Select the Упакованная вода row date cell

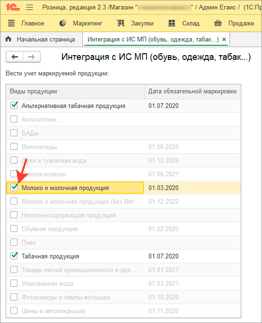click(193, 283)
